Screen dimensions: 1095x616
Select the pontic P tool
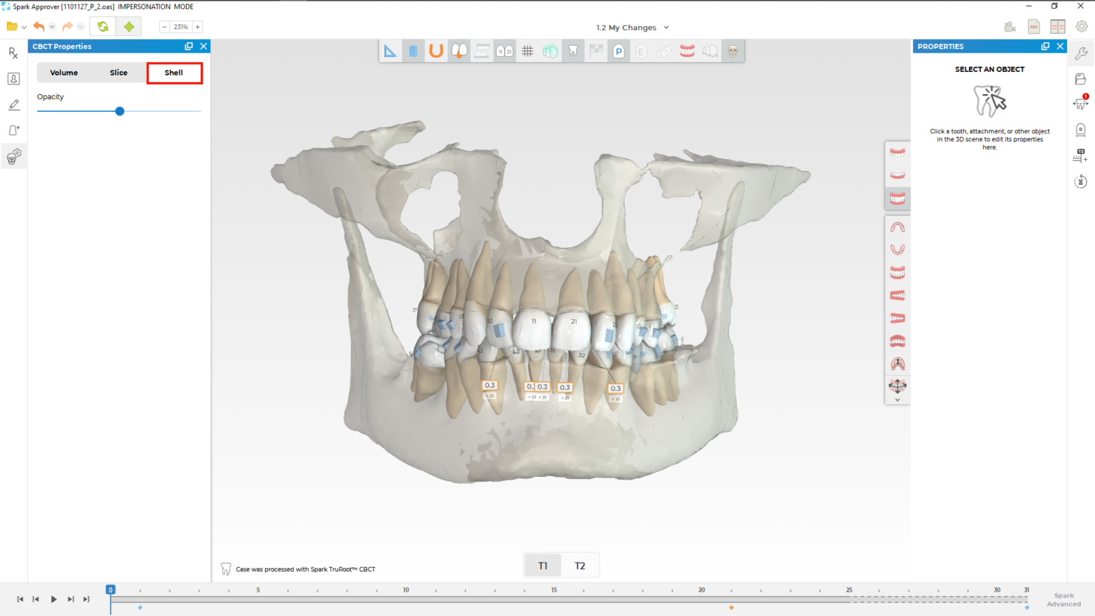[618, 50]
